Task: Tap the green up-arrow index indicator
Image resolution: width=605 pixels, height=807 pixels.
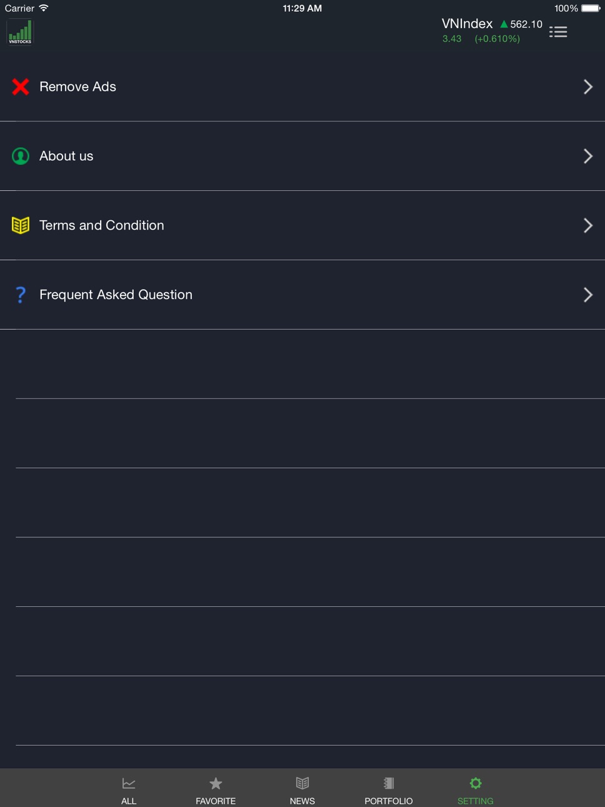Action: click(x=504, y=24)
